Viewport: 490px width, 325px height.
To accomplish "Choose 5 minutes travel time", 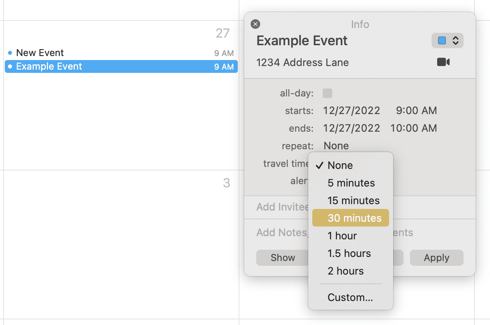I will [x=351, y=183].
